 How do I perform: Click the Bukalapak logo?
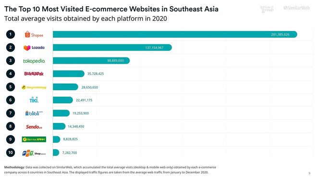point(34,74)
